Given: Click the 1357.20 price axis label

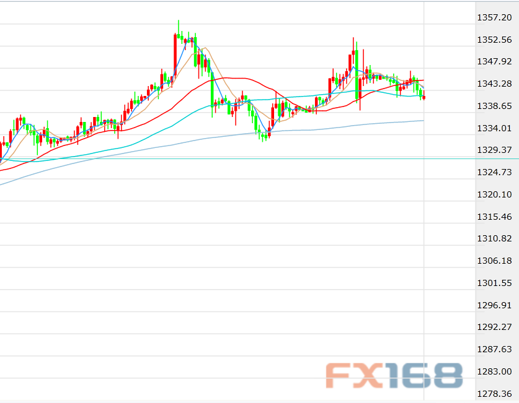Looking at the screenshot, I should (494, 17).
